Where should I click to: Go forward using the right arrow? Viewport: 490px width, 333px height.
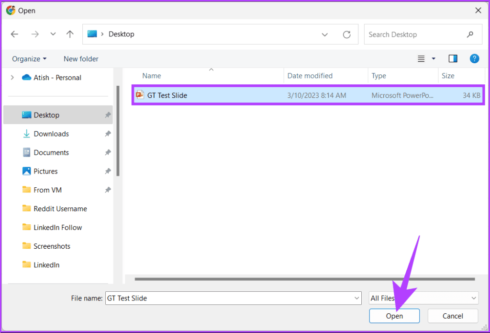click(x=35, y=34)
